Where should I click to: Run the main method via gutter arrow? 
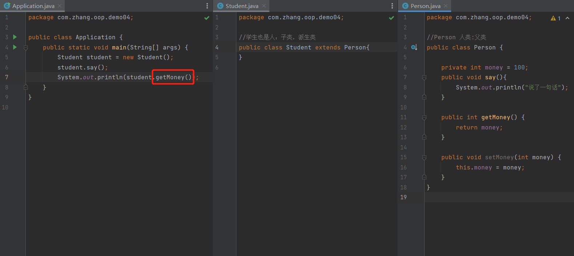[x=15, y=47]
